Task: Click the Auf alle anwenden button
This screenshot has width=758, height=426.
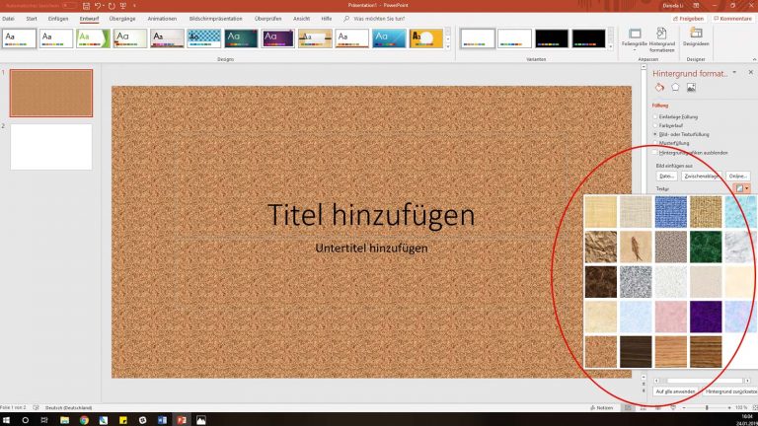Action: pyautogui.click(x=675, y=391)
